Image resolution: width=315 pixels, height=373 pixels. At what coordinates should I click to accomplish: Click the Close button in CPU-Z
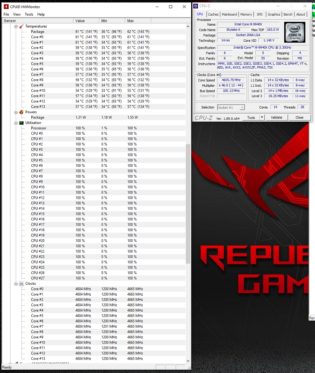(x=299, y=117)
